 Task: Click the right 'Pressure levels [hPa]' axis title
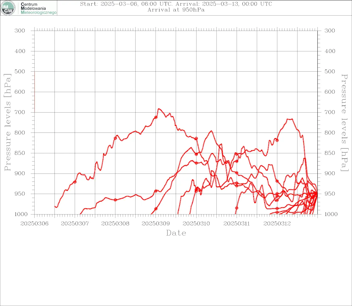pyautogui.click(x=344, y=123)
